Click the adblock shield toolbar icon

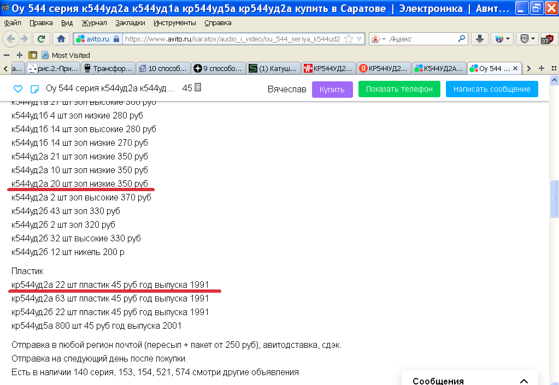tap(524, 39)
